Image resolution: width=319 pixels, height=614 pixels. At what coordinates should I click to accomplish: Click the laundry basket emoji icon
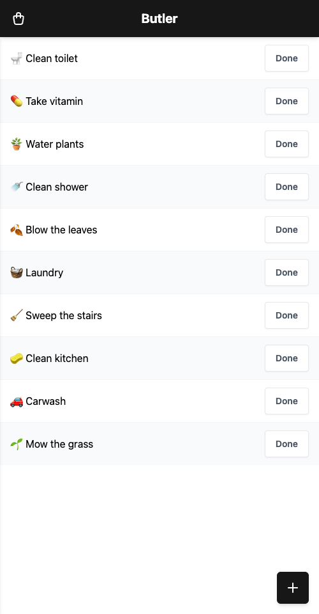tap(17, 272)
